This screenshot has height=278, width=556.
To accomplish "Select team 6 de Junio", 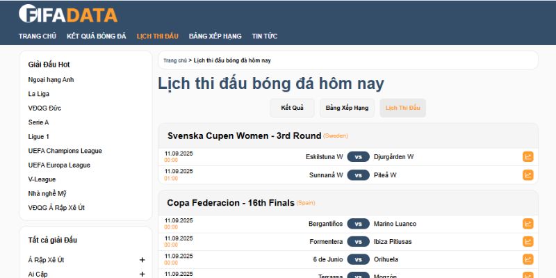I will click(328, 259).
